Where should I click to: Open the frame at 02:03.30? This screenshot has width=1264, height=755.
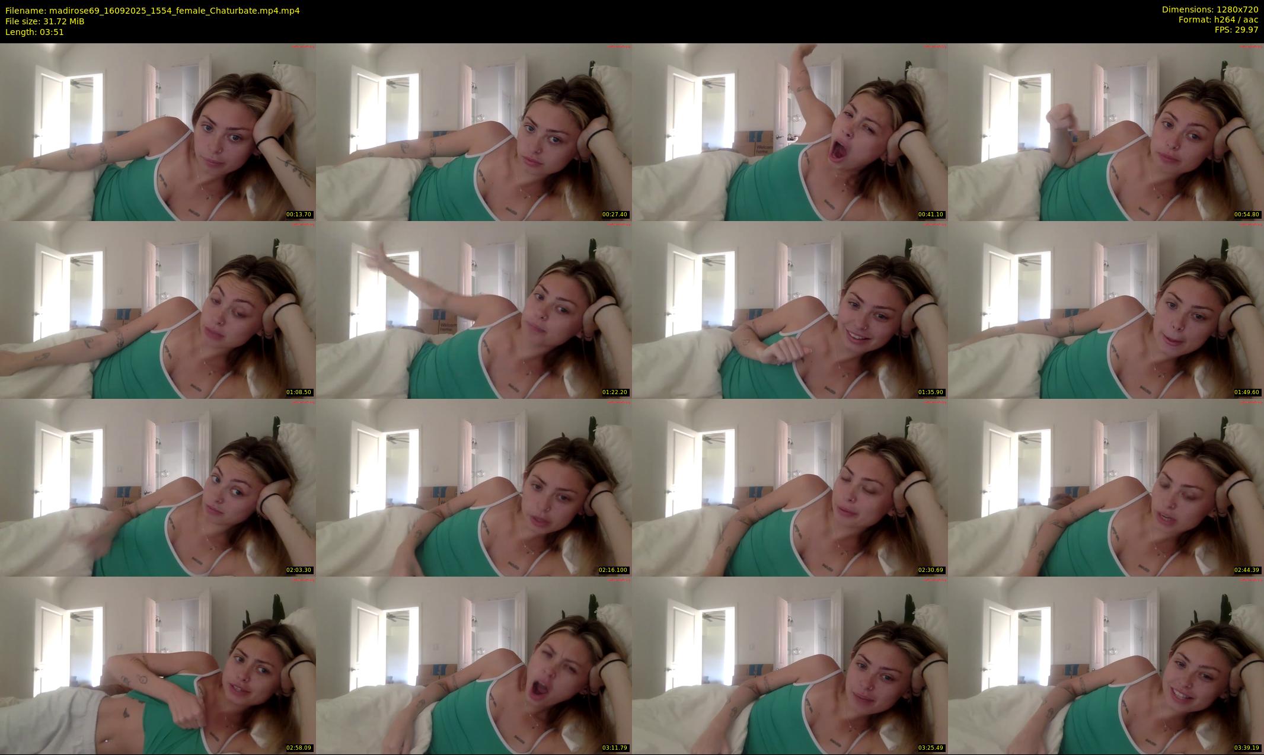158,487
